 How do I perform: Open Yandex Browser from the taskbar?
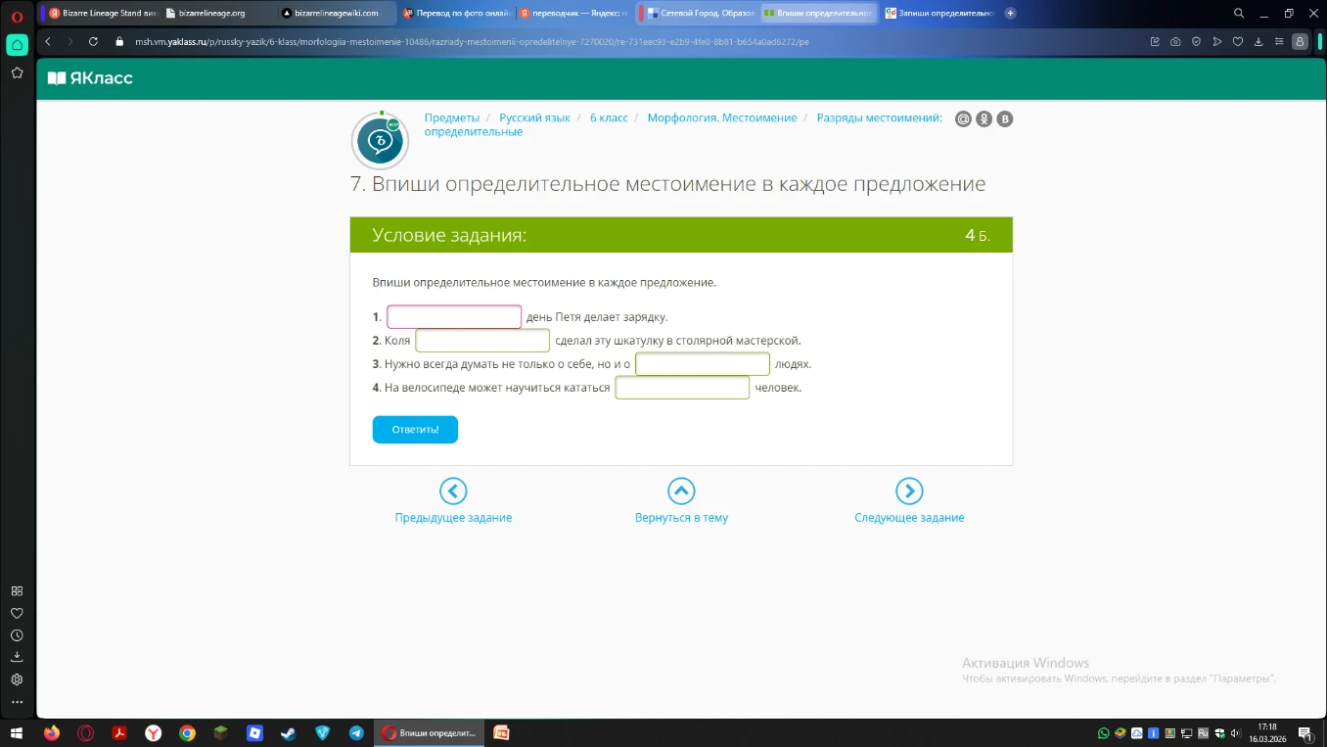[x=154, y=732]
